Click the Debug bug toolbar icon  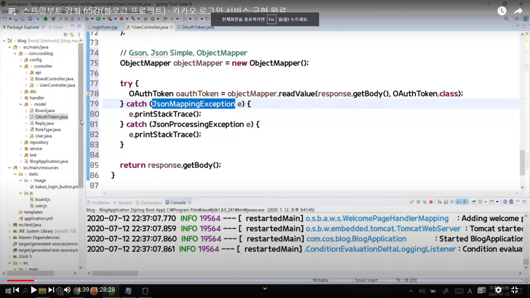(87, 19)
